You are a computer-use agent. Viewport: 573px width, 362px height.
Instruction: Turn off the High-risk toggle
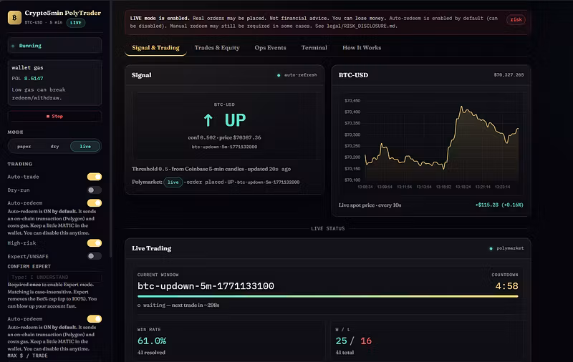95,243
